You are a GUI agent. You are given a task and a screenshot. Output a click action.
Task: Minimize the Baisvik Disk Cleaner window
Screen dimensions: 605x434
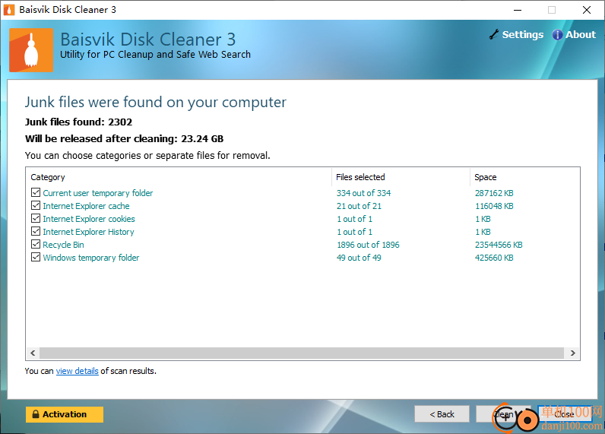click(518, 10)
